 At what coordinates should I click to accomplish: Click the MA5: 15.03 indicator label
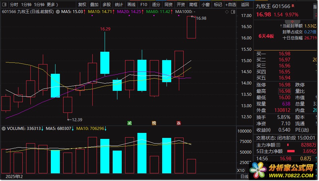pos(73,12)
